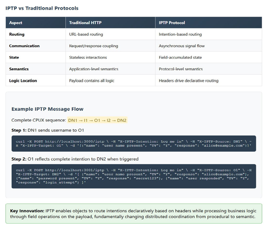Select the 'Communication' row label
Screen dimensions: 275x228
click(x=24, y=46)
